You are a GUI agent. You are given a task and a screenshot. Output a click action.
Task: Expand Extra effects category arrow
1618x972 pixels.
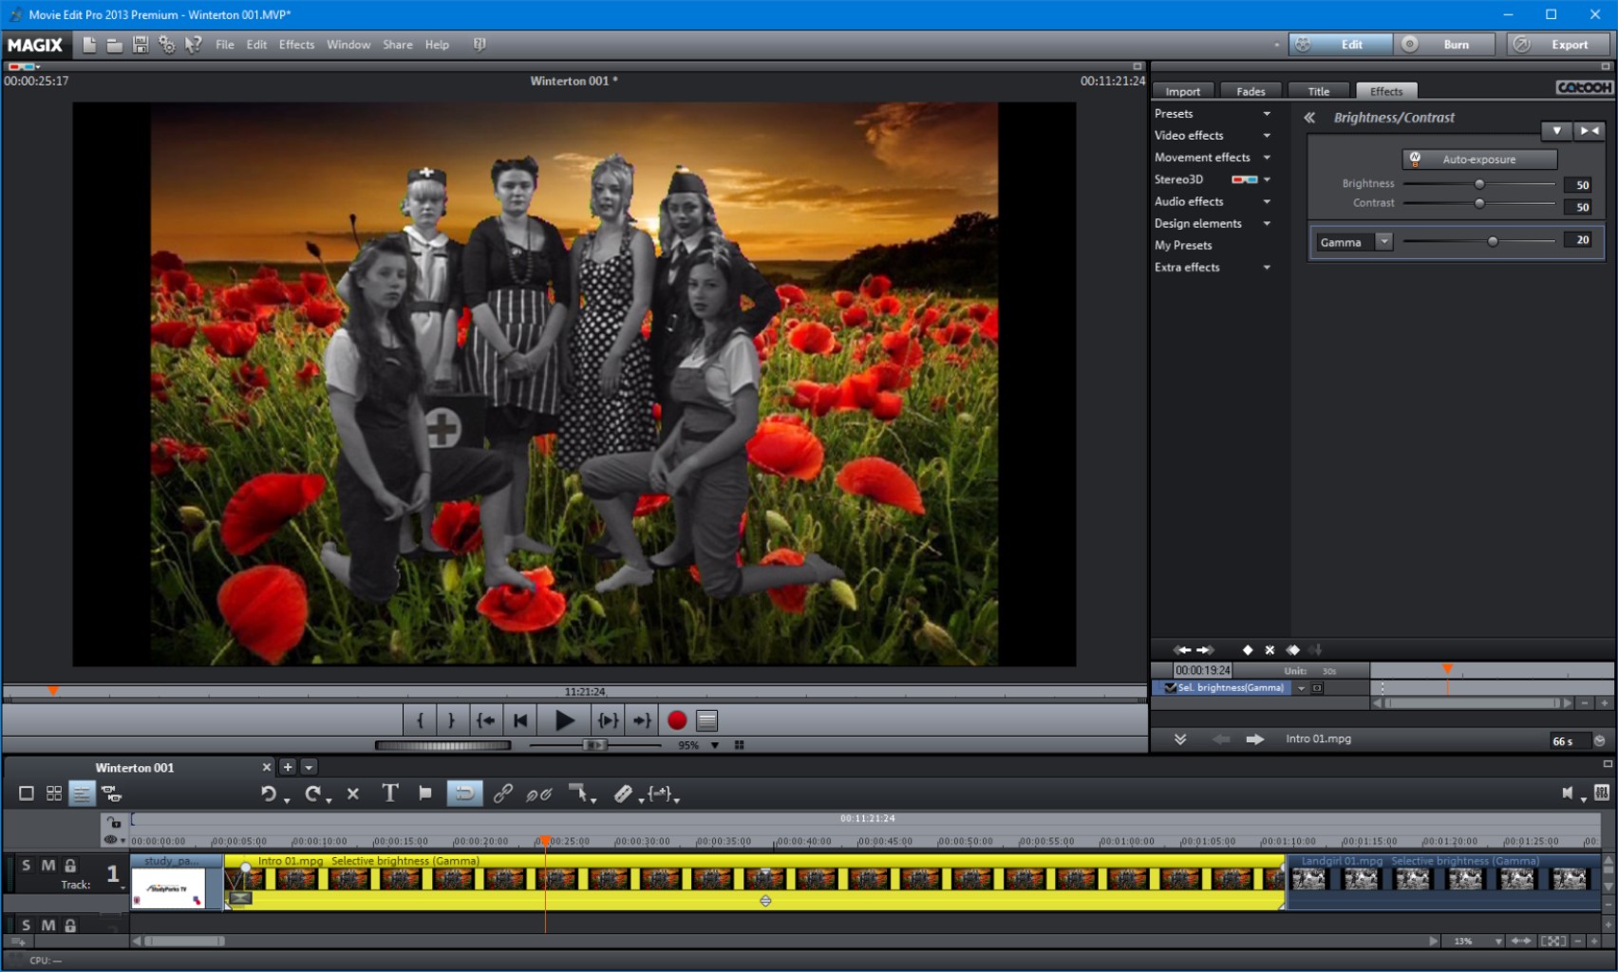(1267, 268)
